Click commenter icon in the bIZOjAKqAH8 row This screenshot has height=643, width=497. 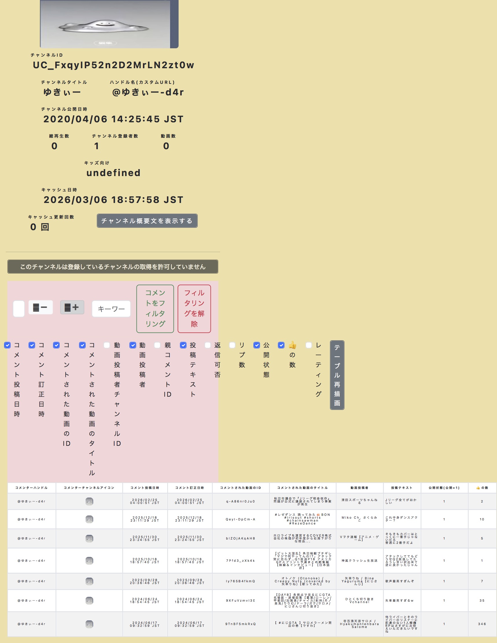pos(89,538)
